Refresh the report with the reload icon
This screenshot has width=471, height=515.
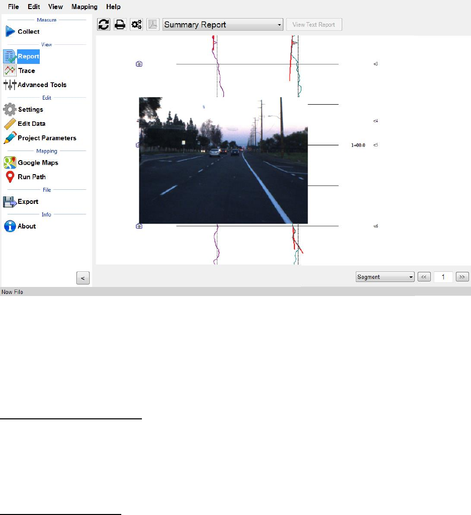[x=104, y=25]
